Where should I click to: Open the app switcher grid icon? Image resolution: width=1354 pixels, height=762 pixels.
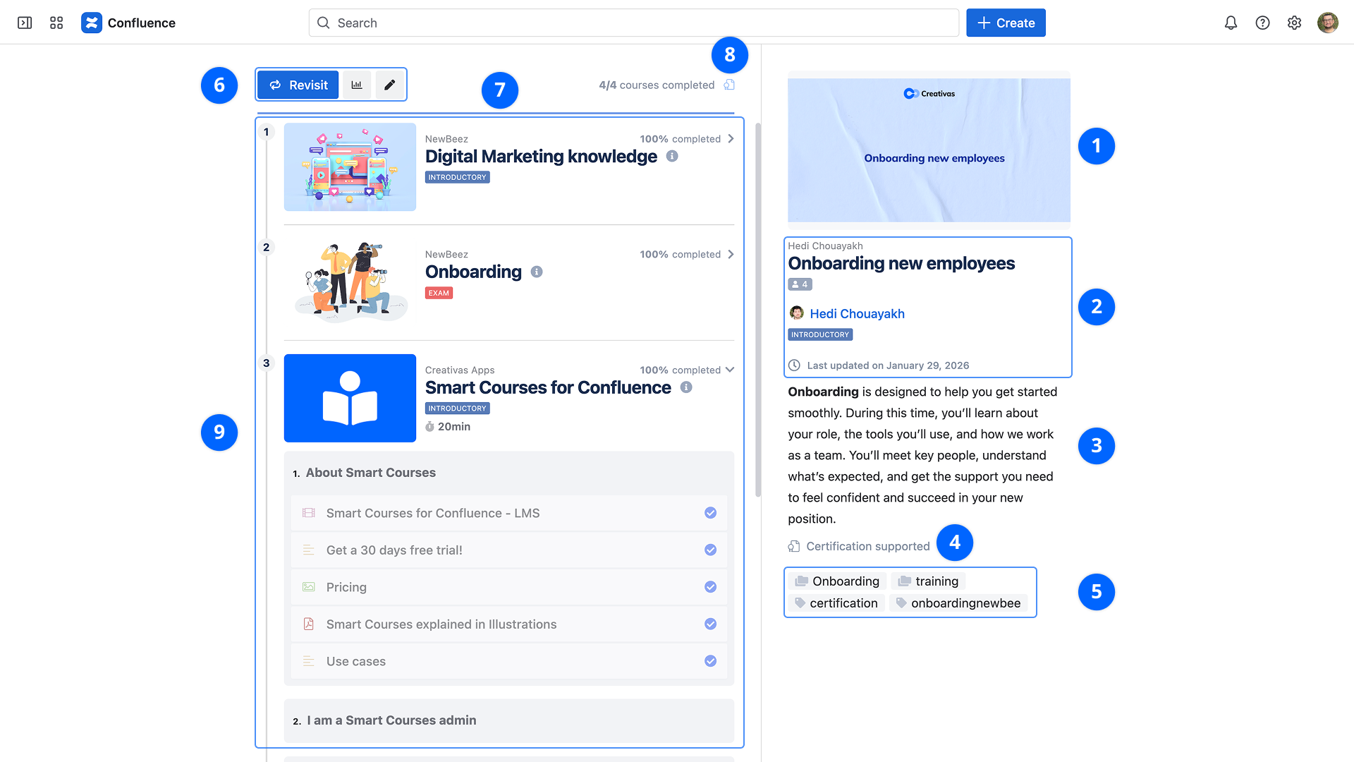pos(56,23)
